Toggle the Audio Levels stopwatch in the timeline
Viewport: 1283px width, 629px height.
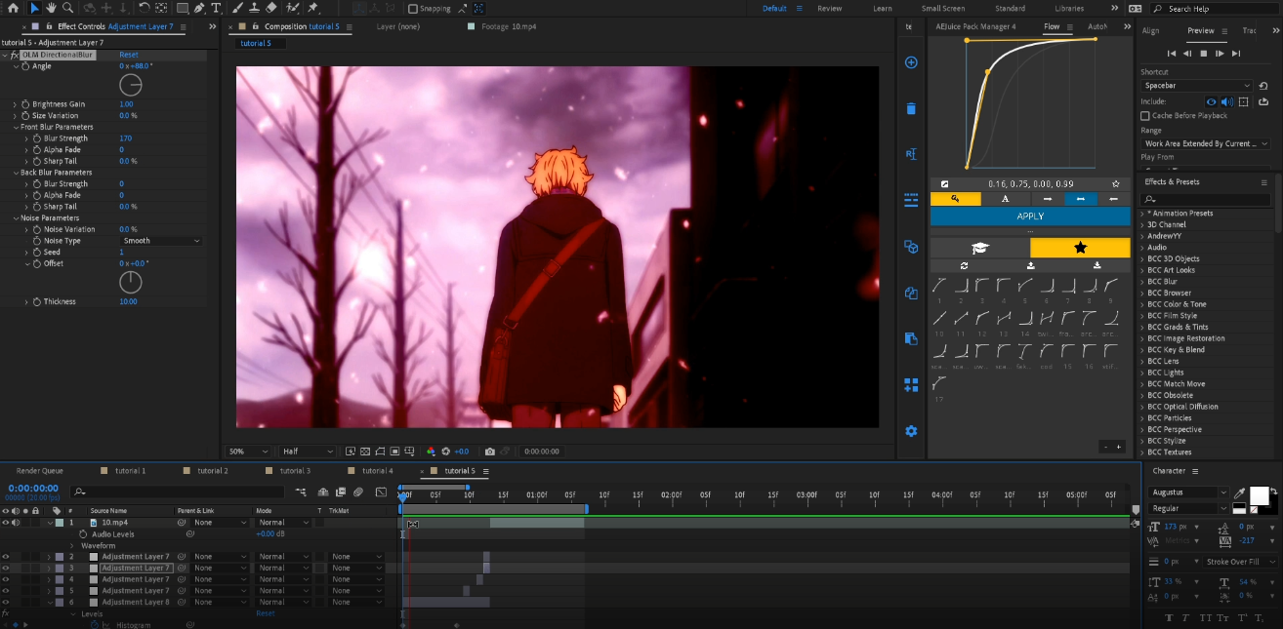pos(83,534)
